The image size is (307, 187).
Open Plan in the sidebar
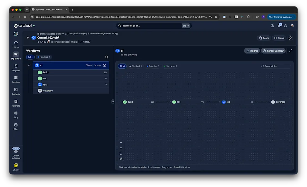pos(16,127)
